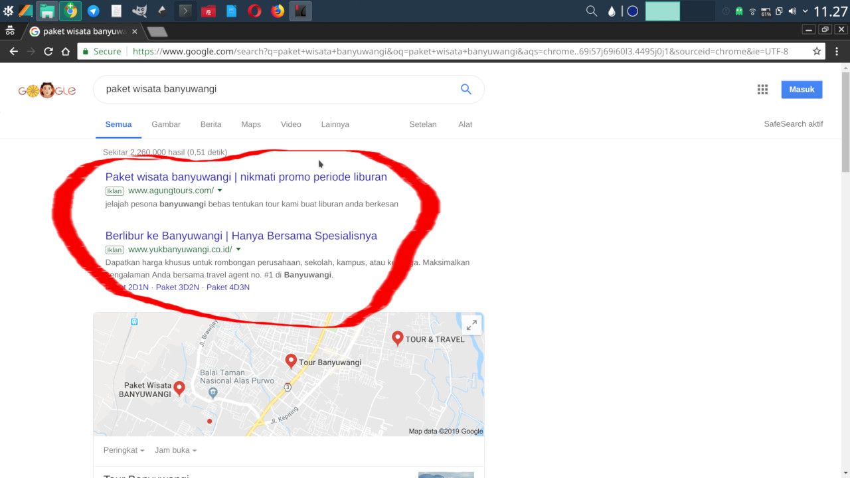The height and width of the screenshot is (478, 850).
Task: Show hidden system tray icons
Action: click(805, 11)
